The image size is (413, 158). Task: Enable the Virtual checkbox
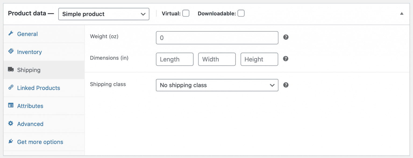[186, 13]
